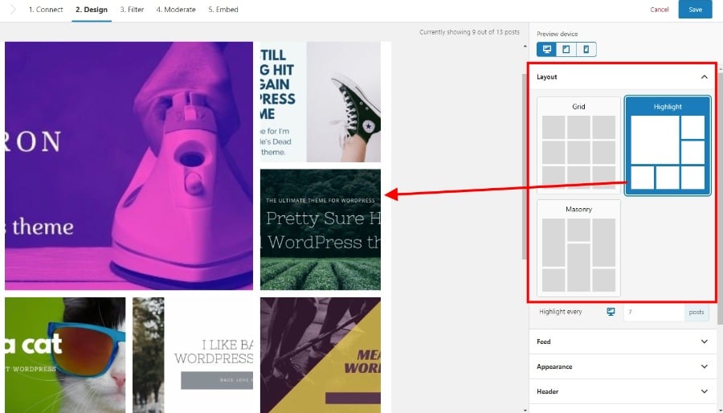The image size is (723, 413).
Task: Switch to 3. Filter tab
Action: click(132, 10)
